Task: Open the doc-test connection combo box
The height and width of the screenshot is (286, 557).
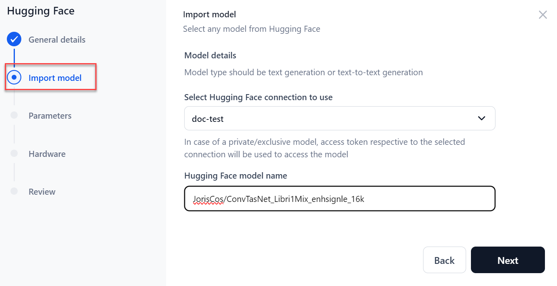Action: click(330, 118)
